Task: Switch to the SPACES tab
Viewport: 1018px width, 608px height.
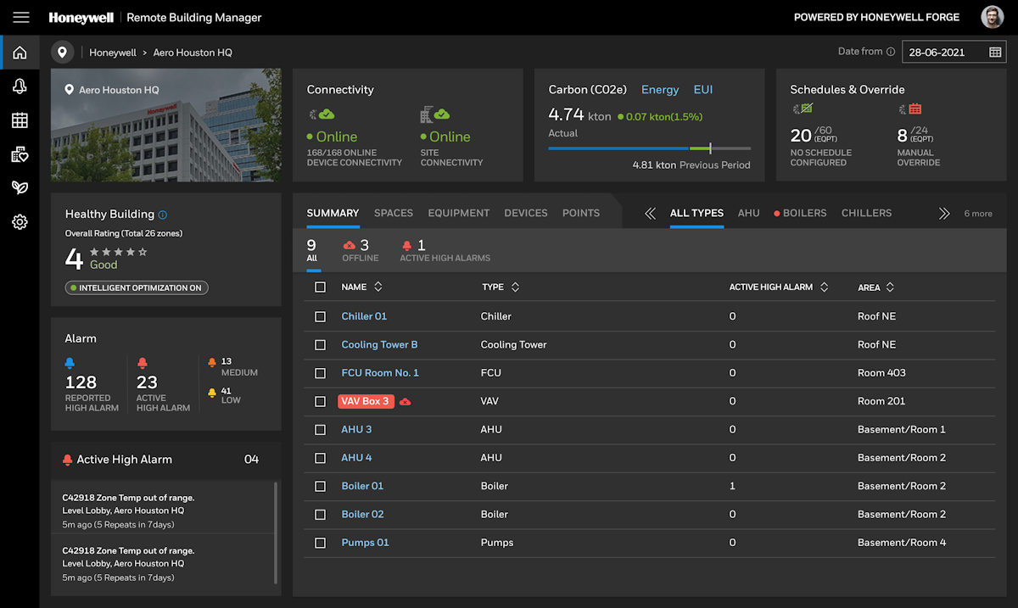Action: tap(394, 213)
